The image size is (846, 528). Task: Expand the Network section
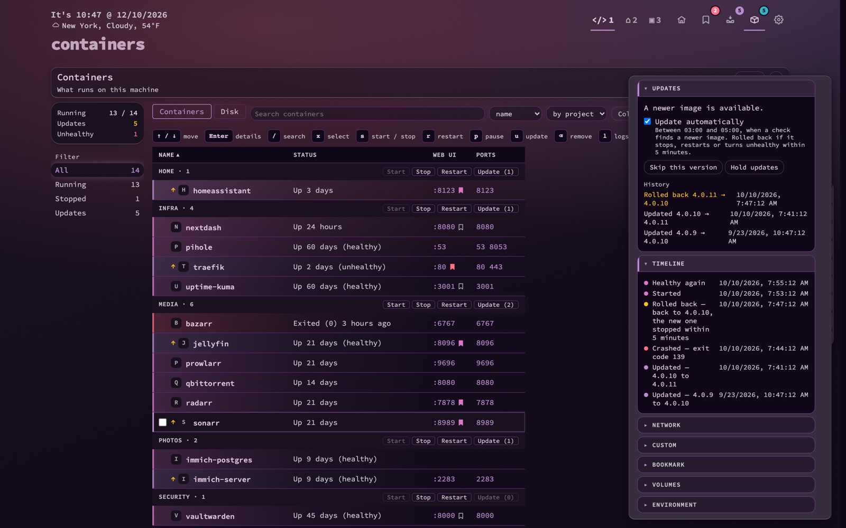click(x=726, y=425)
